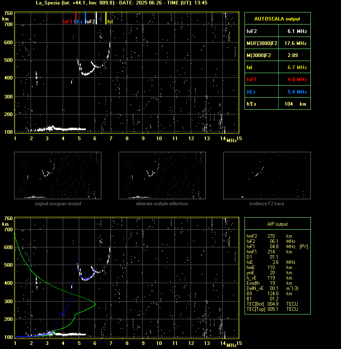Click the F2 cusp trace on the upper ionogram

[86, 74]
